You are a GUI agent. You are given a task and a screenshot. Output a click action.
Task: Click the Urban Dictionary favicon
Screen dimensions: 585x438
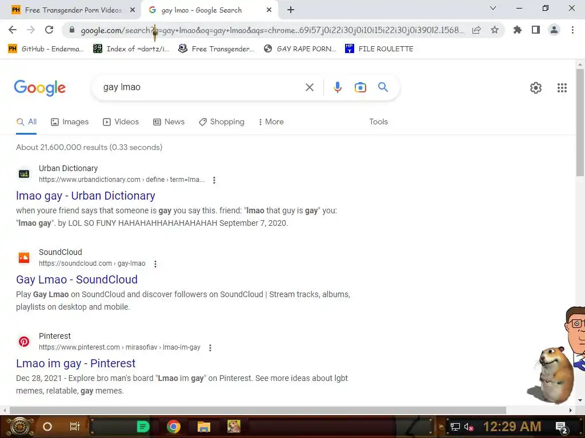click(x=24, y=174)
